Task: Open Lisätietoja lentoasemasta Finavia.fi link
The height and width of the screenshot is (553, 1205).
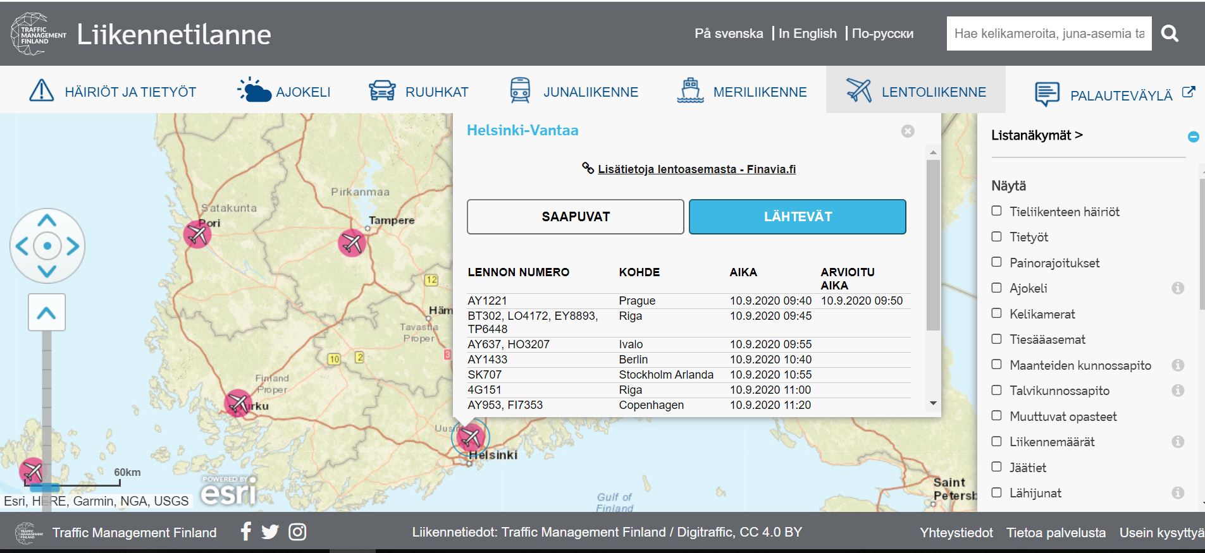Action: [x=696, y=169]
